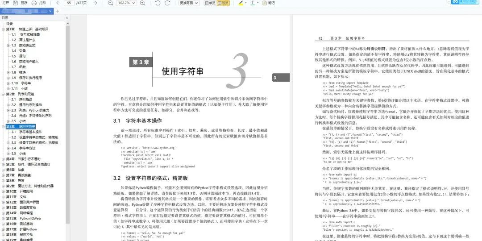Expand the 第4章 当索引行不通时 node
Viewport: 482px width, 241px height.
click(x=3, y=159)
